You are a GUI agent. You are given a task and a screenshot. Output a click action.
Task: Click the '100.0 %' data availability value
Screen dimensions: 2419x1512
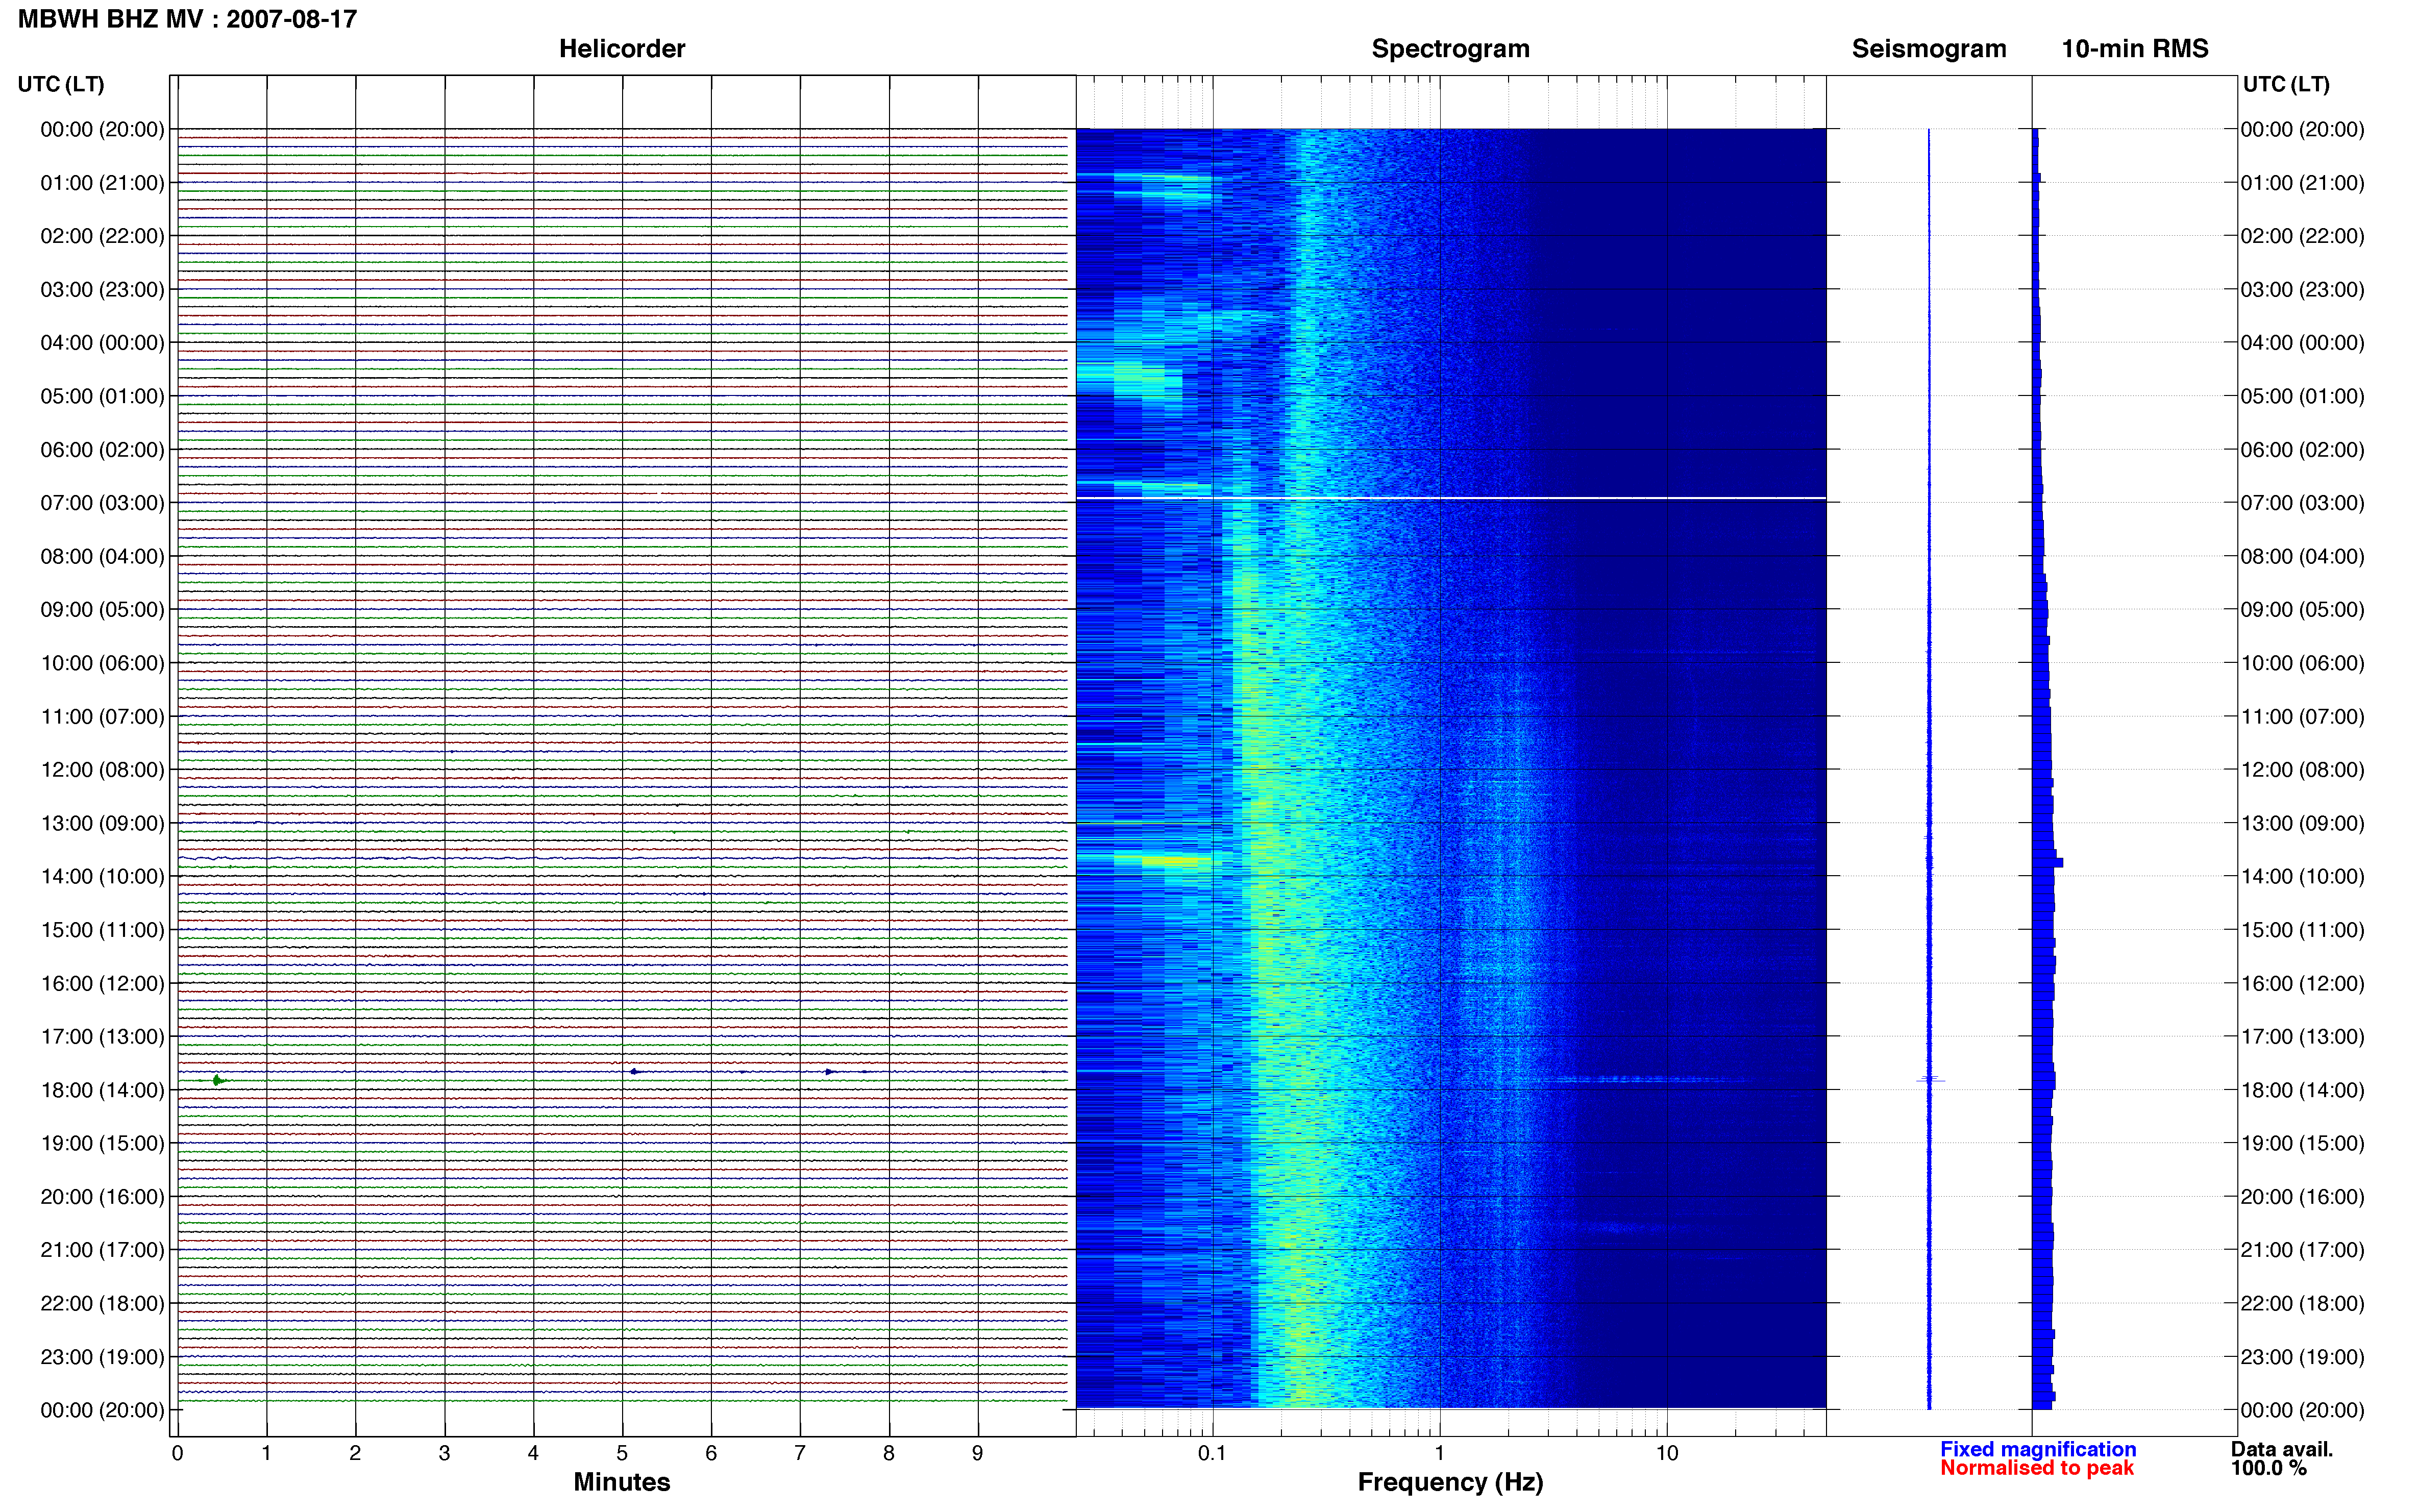pos(2268,1468)
